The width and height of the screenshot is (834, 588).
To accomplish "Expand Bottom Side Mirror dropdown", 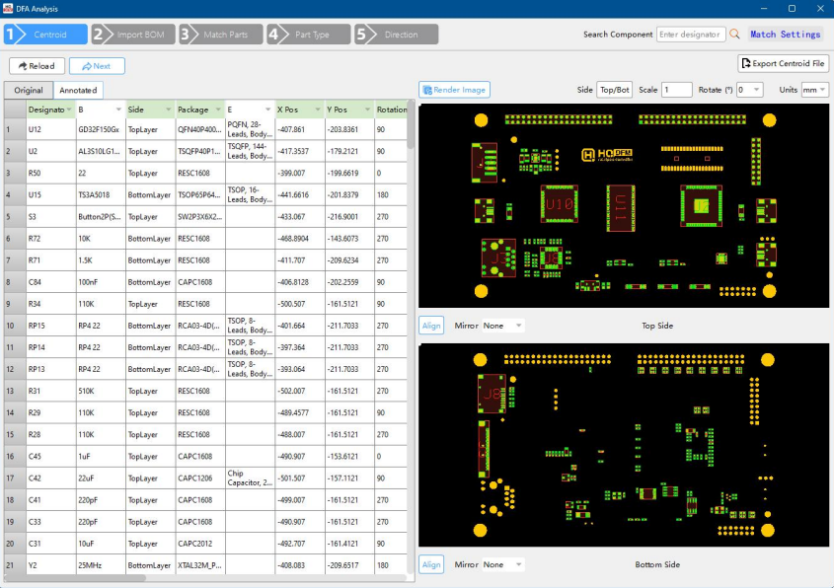I will click(x=502, y=565).
